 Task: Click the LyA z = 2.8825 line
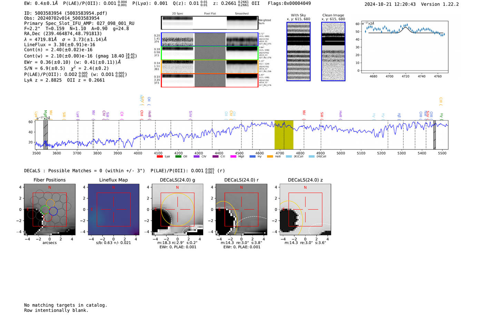65,80
